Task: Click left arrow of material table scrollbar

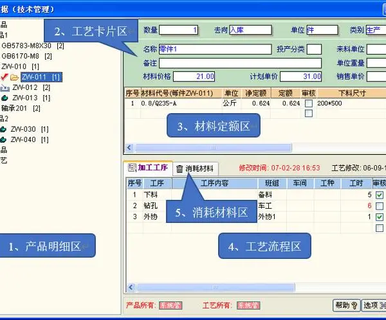Action: 129,148
